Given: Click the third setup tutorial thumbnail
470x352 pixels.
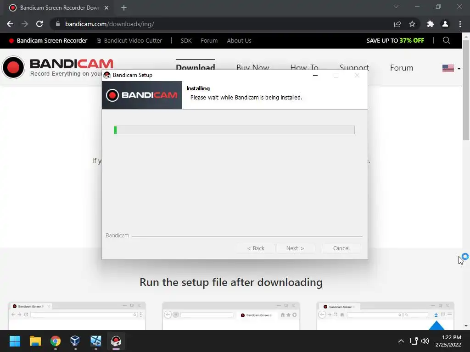Looking at the screenshot, I should tap(385, 316).
